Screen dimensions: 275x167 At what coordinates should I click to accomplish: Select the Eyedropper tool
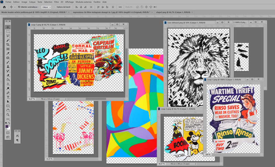click(x=8, y=53)
